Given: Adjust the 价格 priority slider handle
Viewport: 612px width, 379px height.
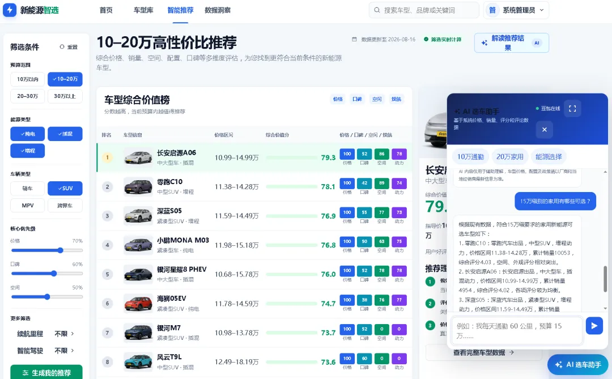Looking at the screenshot, I should 61,250.
